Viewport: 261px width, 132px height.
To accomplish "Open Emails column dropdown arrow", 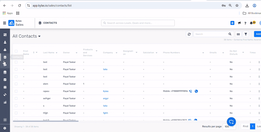I will (x=223, y=53).
